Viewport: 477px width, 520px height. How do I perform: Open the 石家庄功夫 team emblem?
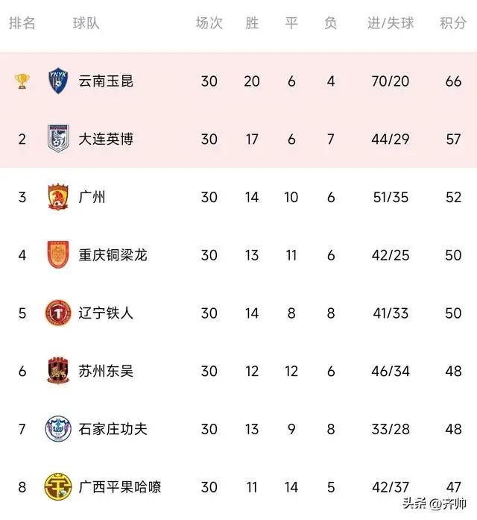tap(58, 429)
